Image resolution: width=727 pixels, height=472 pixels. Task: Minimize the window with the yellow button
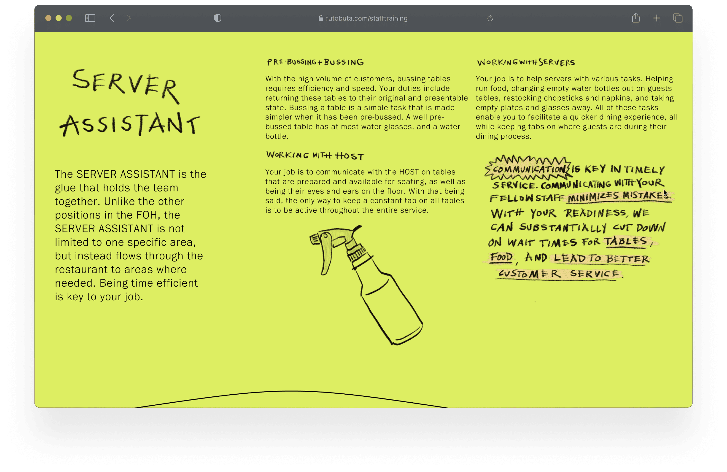(x=59, y=18)
